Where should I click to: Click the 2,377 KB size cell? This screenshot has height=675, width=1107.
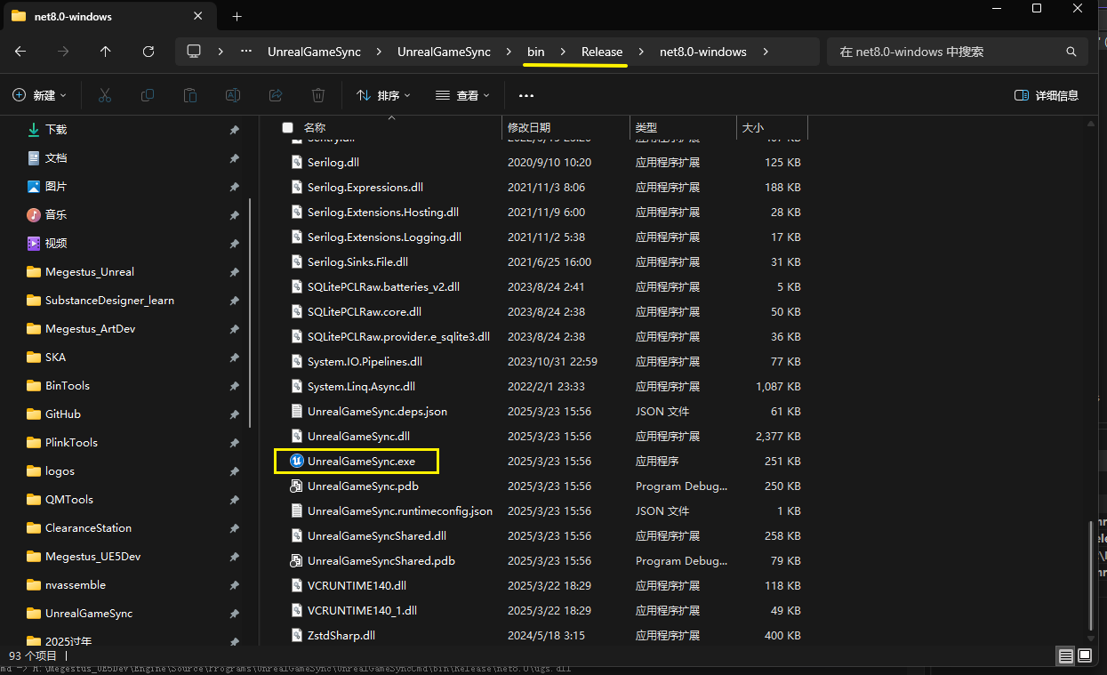click(778, 437)
